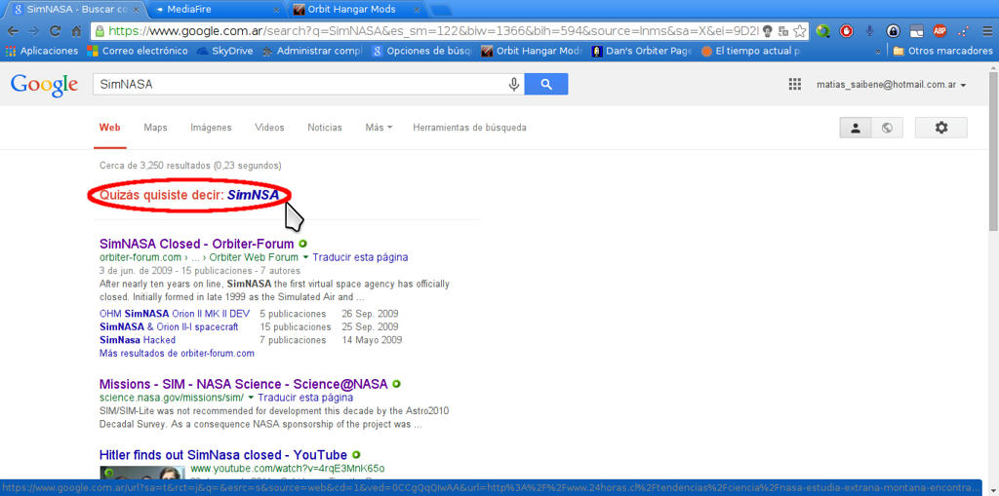Viewport: 999px width, 496px height.
Task: Open the dropdown arrow next to orbiter-forum.com URL
Action: pyautogui.click(x=305, y=257)
